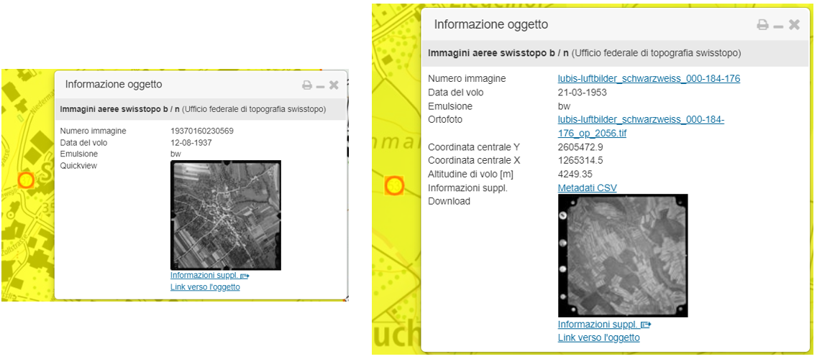Viewport: 817px width, 359px height.
Task: Click central coordinate X value 1265314.5
Action: (x=580, y=160)
